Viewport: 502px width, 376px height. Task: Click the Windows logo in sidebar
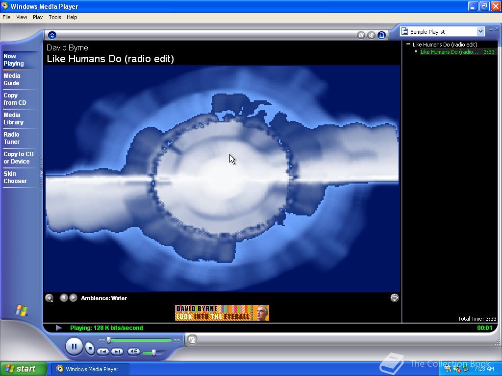pyautogui.click(x=22, y=310)
